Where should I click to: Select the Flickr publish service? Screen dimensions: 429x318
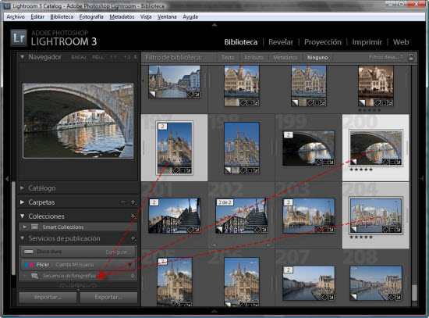pos(78,265)
